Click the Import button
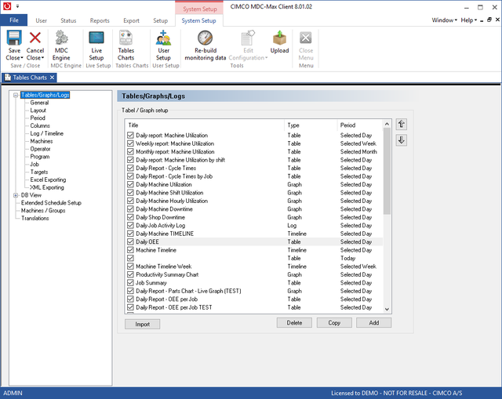This screenshot has height=399, width=502. click(x=143, y=324)
